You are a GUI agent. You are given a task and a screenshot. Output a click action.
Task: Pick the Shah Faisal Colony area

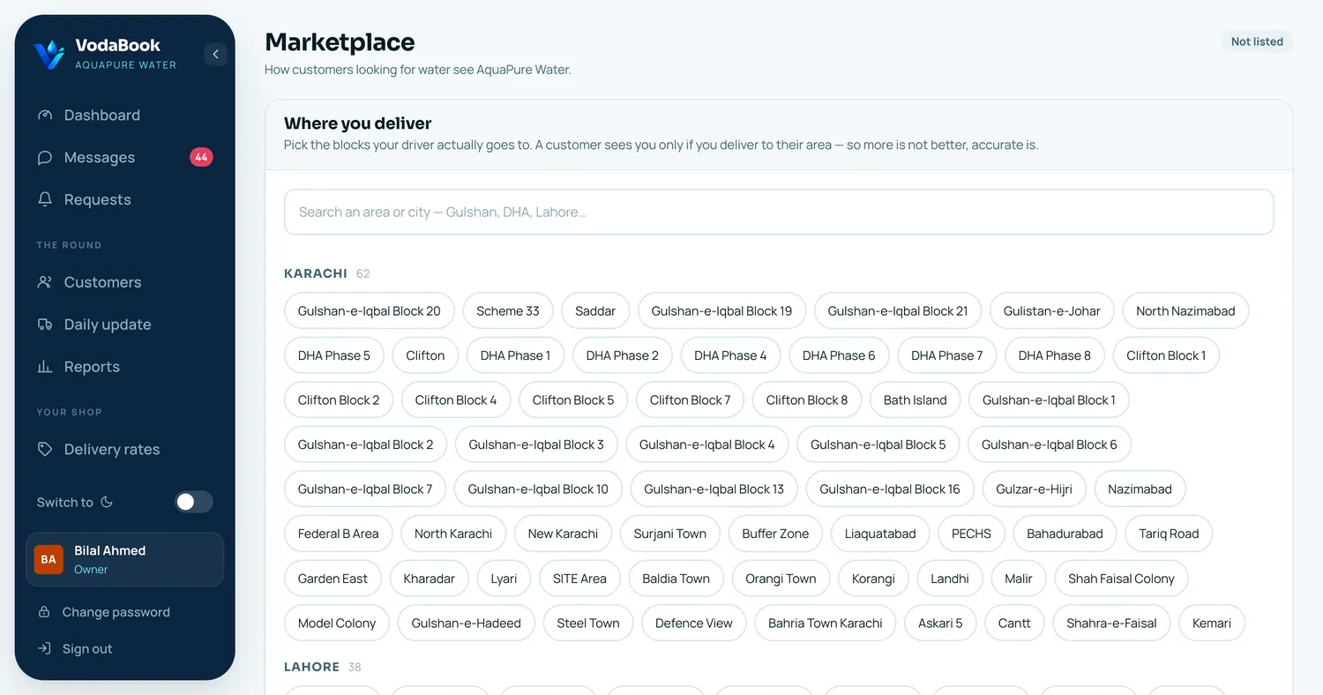pyautogui.click(x=1121, y=579)
